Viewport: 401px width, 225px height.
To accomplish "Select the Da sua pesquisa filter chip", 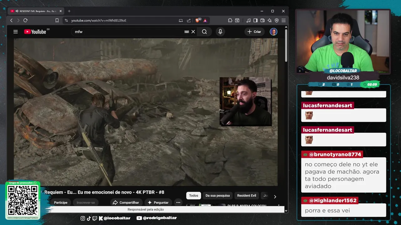I will [218, 196].
